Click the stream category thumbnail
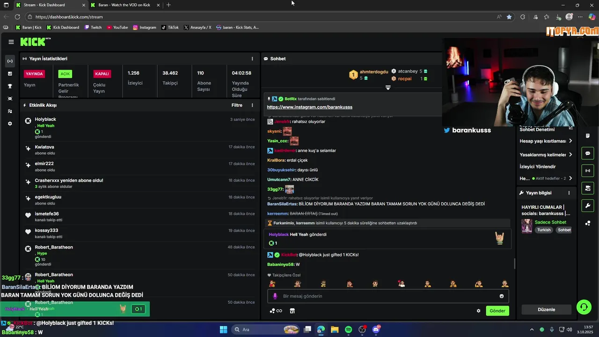 [x=527, y=226]
